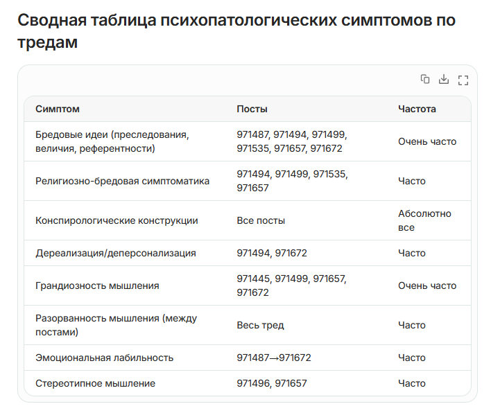The image size is (491, 413).
Task: Select the Весь тред cell
Action: tap(260, 325)
